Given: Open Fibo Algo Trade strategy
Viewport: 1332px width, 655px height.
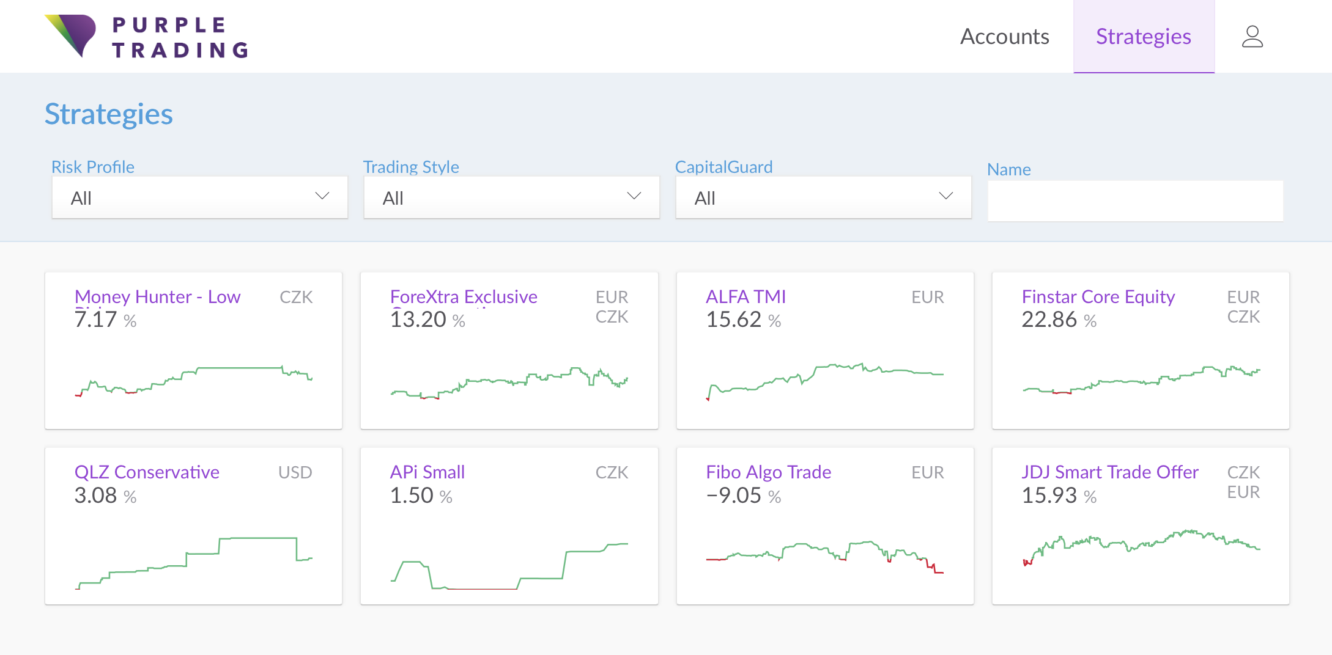Looking at the screenshot, I should [x=768, y=472].
